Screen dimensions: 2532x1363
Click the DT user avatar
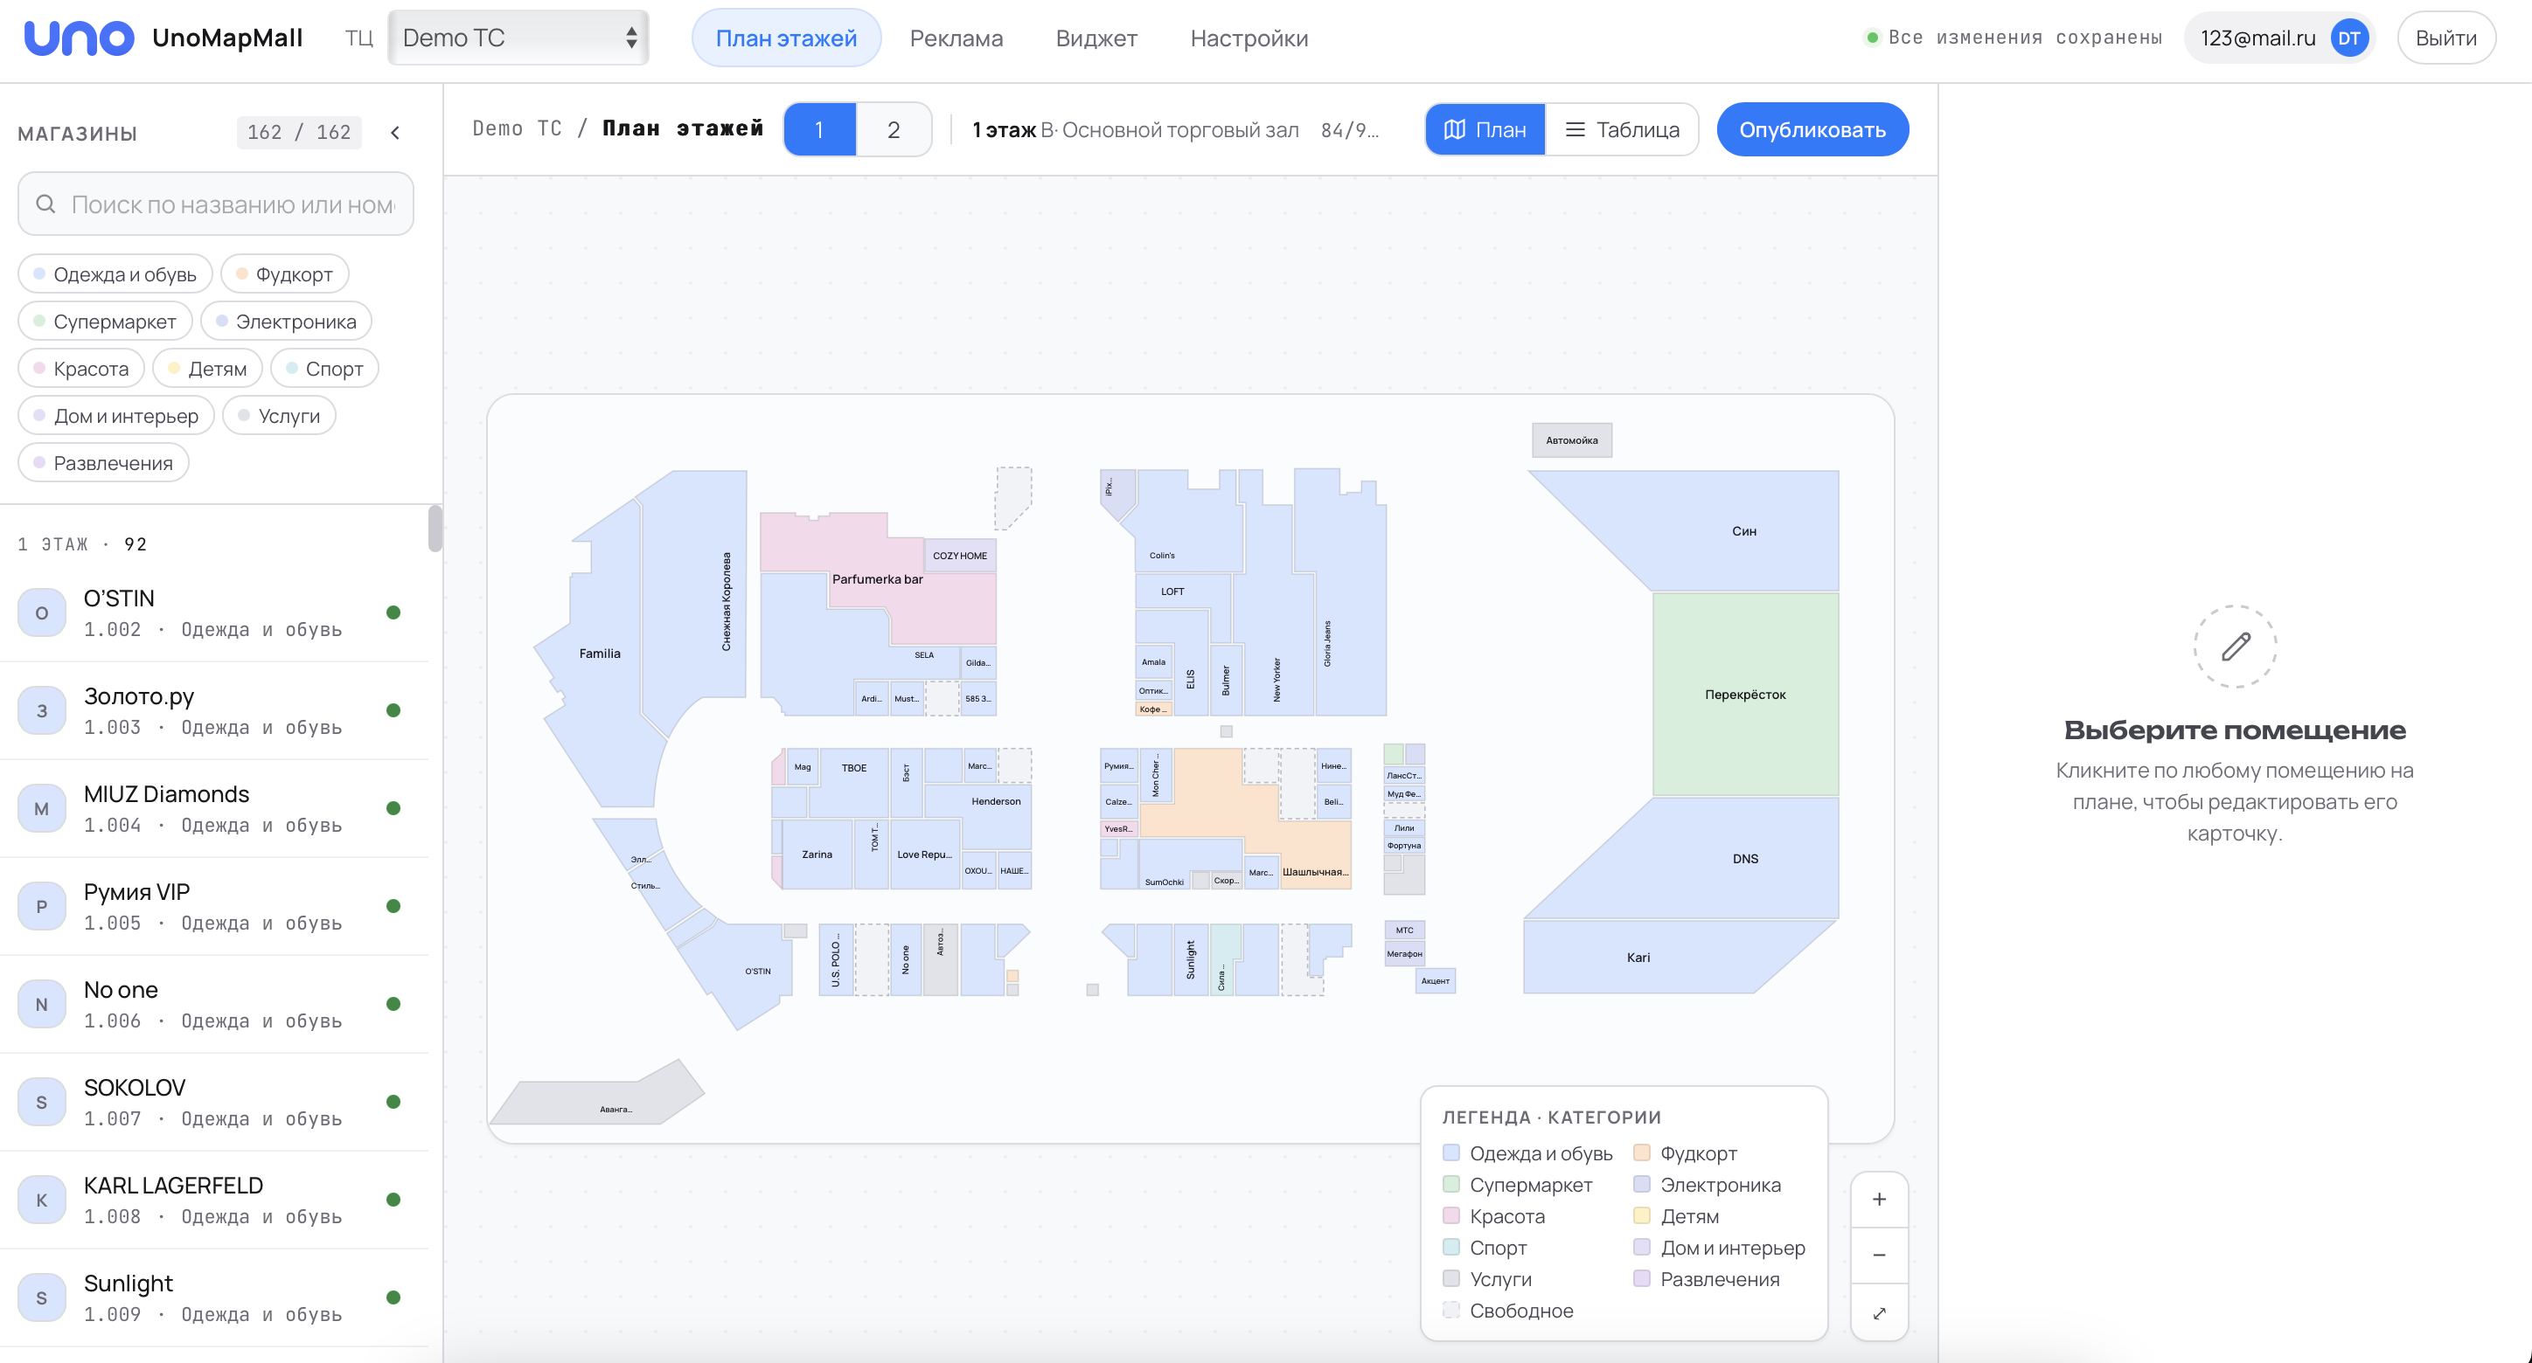click(2349, 38)
